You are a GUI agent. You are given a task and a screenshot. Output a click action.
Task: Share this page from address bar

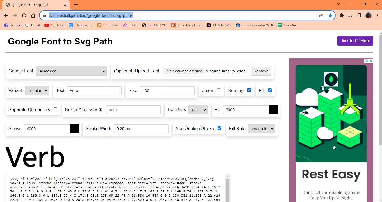point(321,15)
